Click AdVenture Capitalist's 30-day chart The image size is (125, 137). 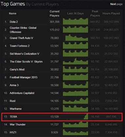tap(75, 93)
